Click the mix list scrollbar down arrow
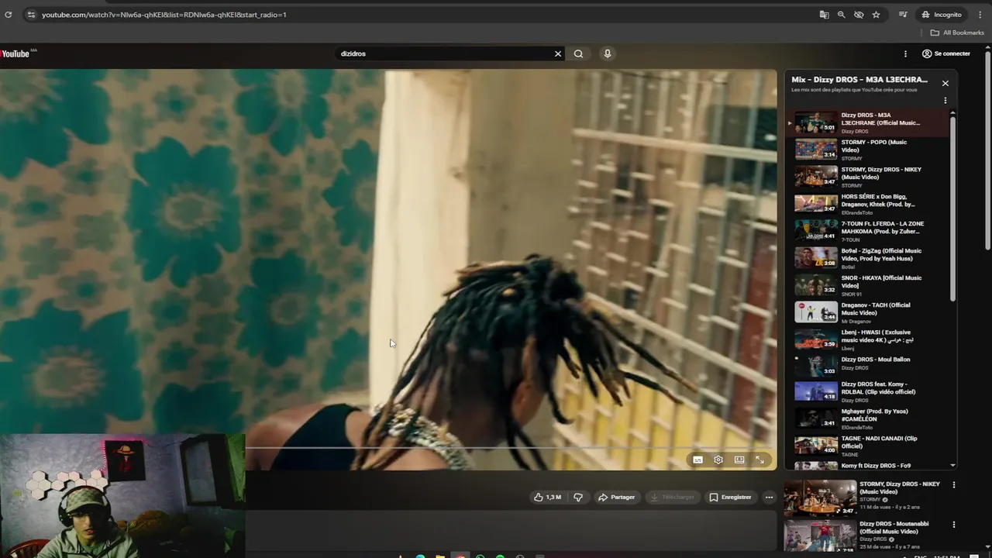Image resolution: width=992 pixels, height=558 pixels. [952, 466]
